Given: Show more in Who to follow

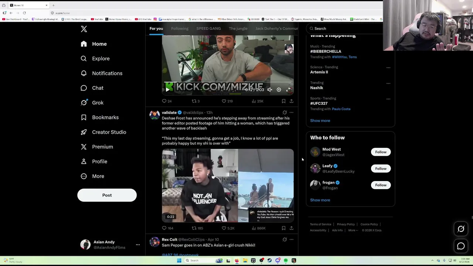Looking at the screenshot, I should pos(320,200).
